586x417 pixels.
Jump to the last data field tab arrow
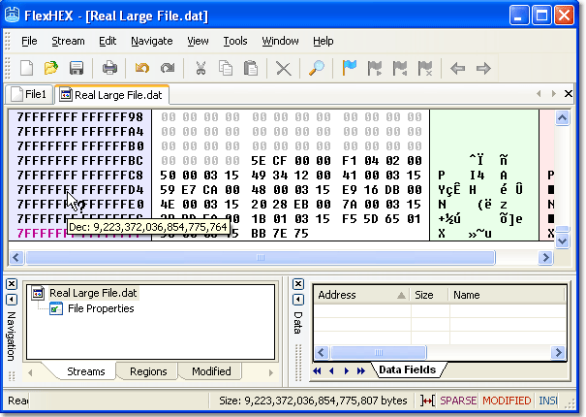pos(360,371)
